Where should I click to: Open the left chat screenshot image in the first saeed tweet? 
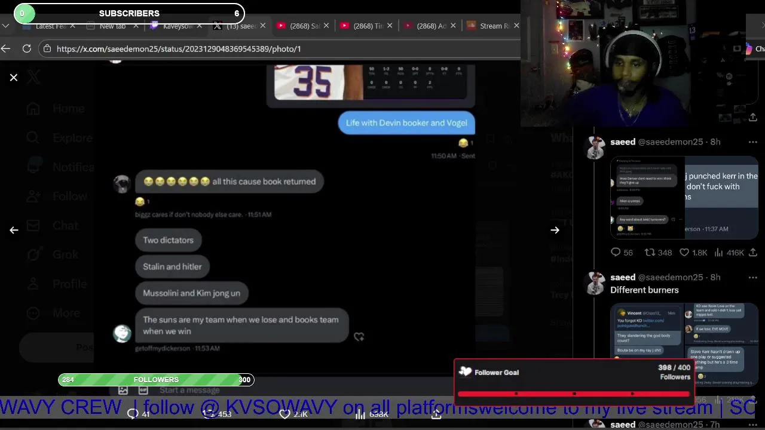coord(647,198)
